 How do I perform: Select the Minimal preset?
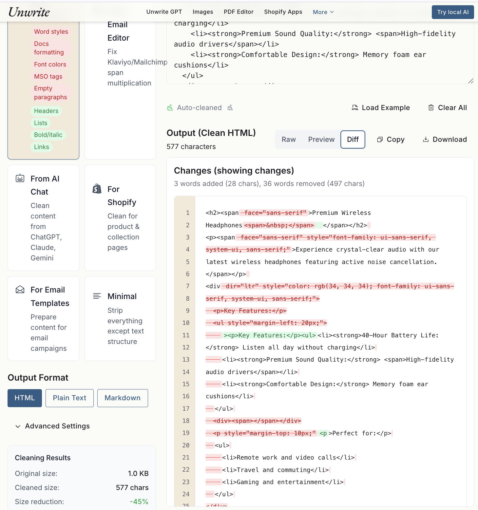(120, 318)
